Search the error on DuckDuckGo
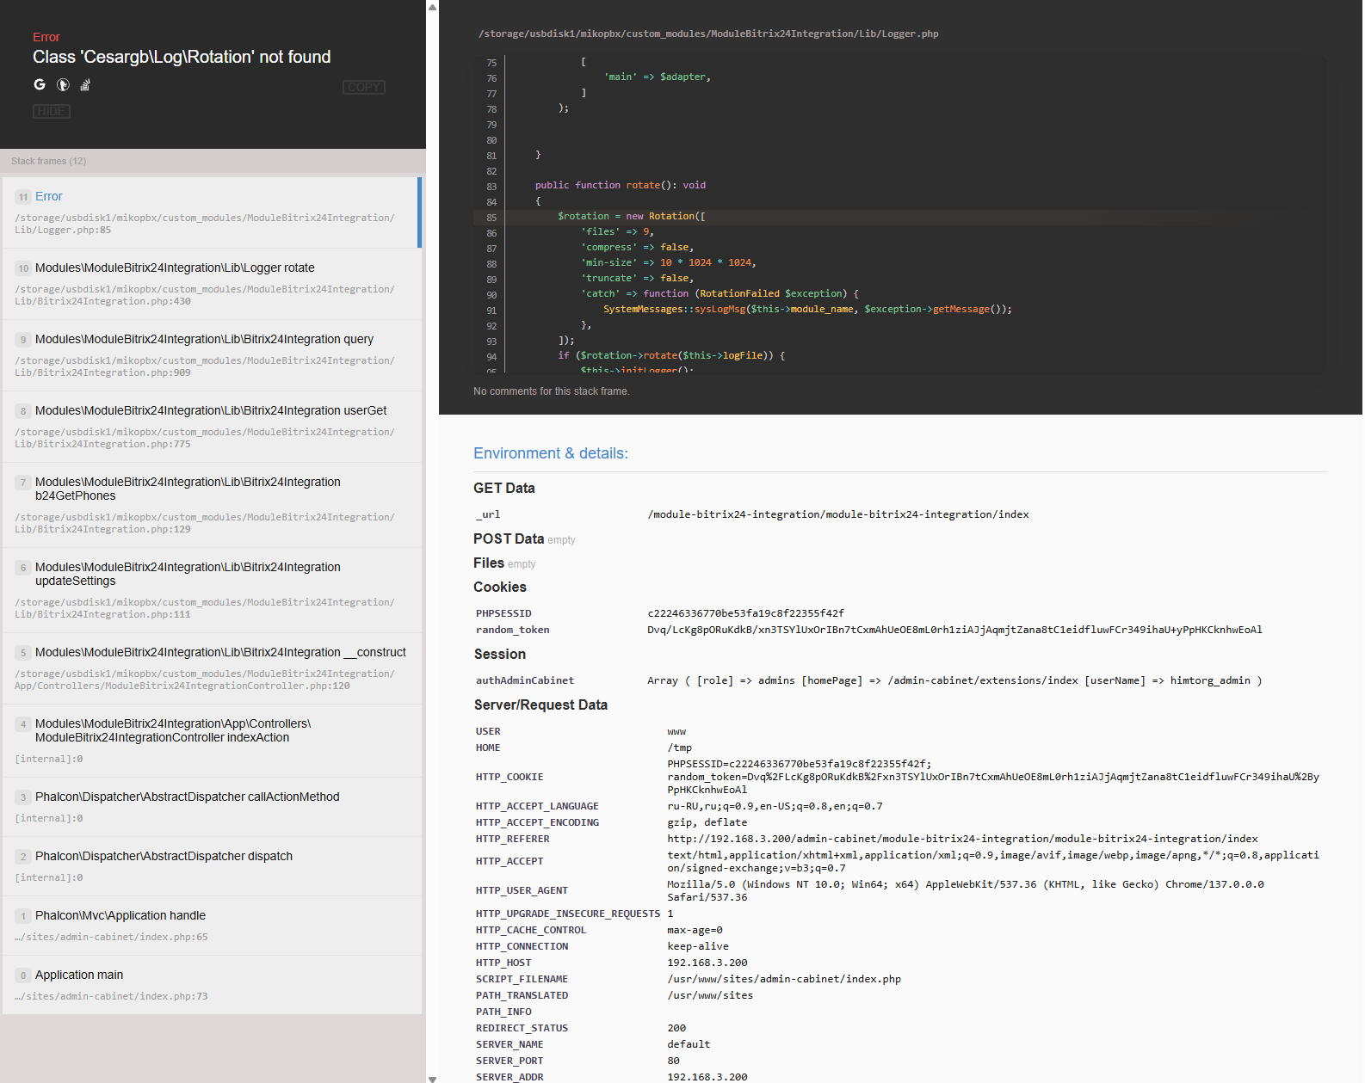1365x1083 pixels. pyautogui.click(x=63, y=84)
